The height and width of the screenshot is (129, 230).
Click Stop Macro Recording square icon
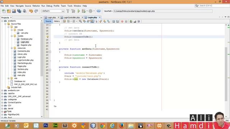point(126,21)
